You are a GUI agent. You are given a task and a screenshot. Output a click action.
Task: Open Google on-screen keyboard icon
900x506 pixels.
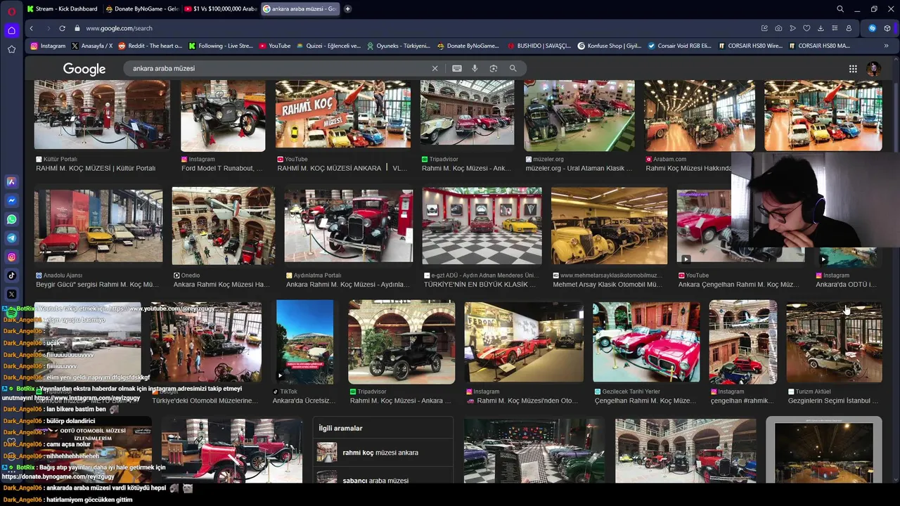click(x=457, y=68)
